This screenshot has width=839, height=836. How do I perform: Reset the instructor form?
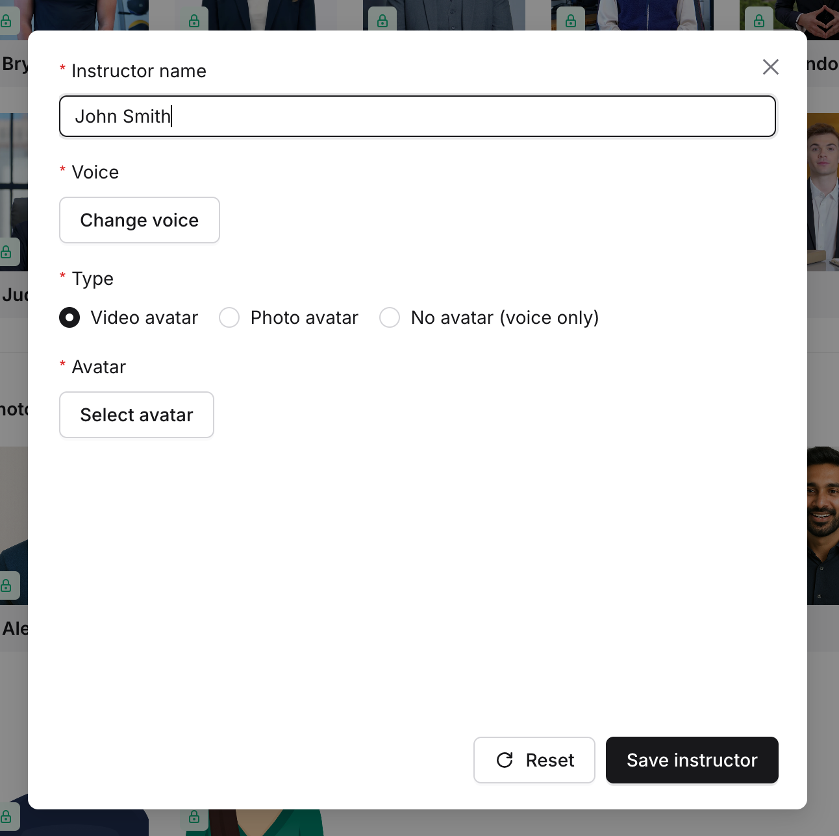pos(534,760)
